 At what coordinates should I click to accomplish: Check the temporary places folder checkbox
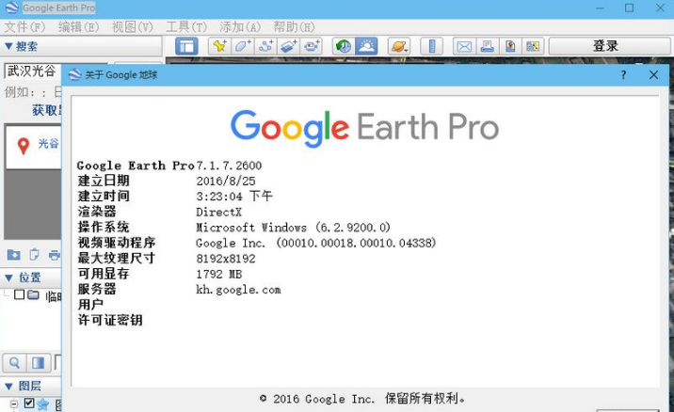(x=19, y=294)
